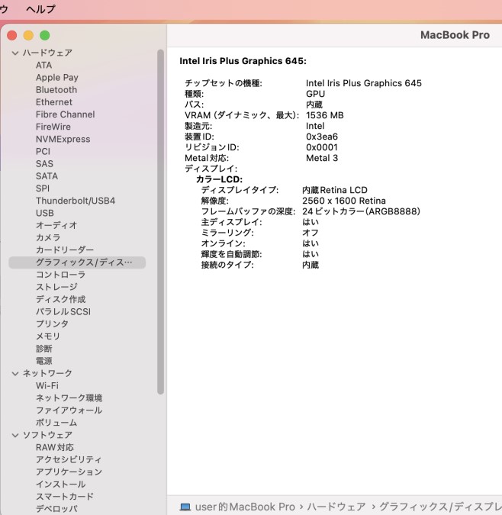Screen dimensions: 502x515
Task: Click the VRAM value 1536 MB
Action: [x=325, y=115]
